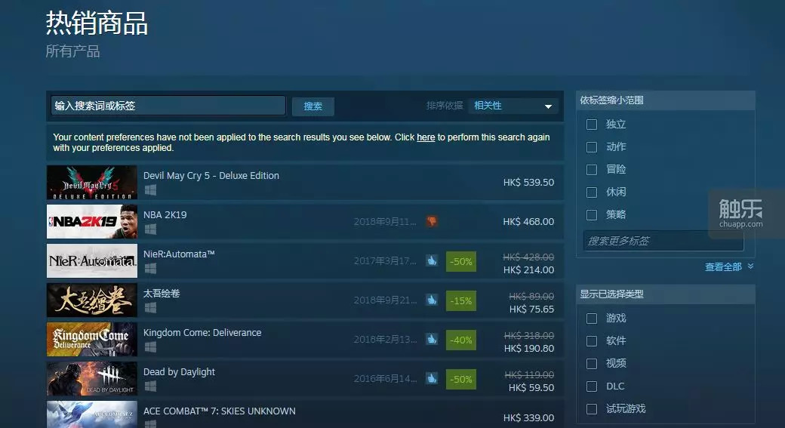Click the -50% discount badge for NieR:Automata
785x428 pixels.
[x=461, y=261]
